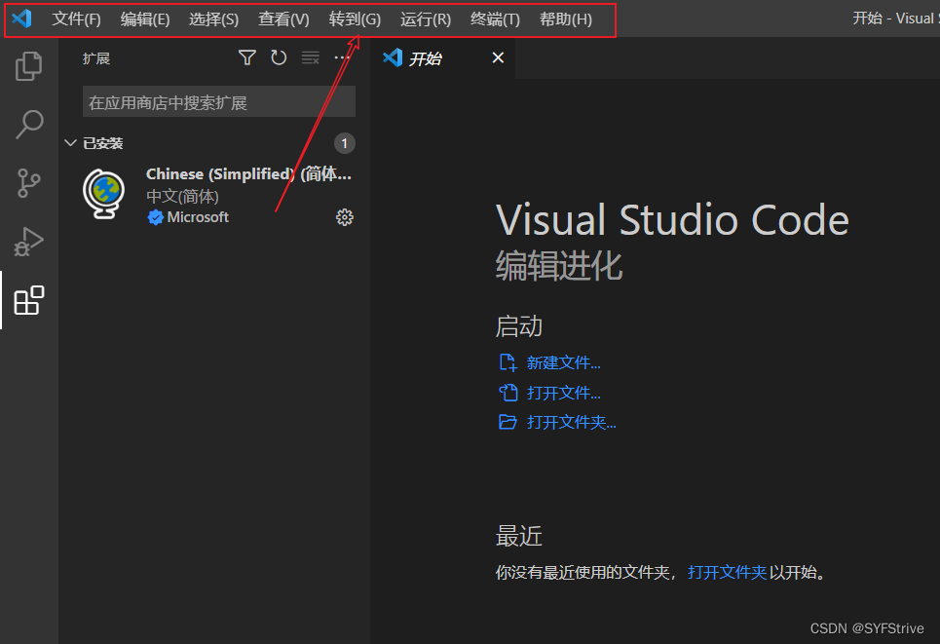
Task: Open the Search view in activity bar
Action: [29, 124]
